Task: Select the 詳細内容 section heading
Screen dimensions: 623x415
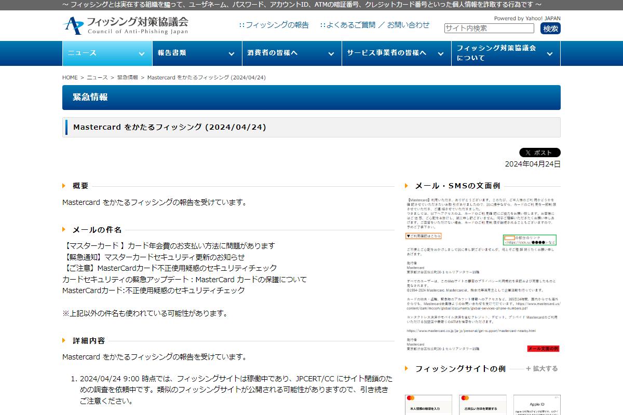Action: [x=89, y=341]
